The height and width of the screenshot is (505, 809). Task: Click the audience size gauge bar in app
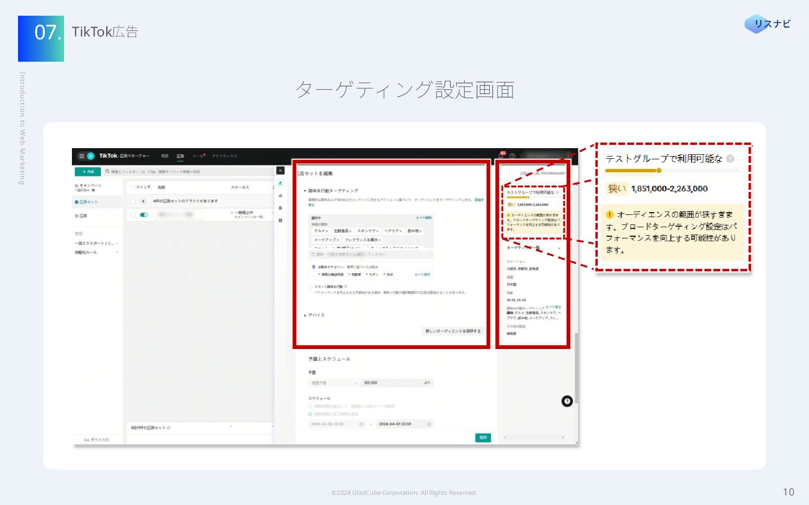534,198
